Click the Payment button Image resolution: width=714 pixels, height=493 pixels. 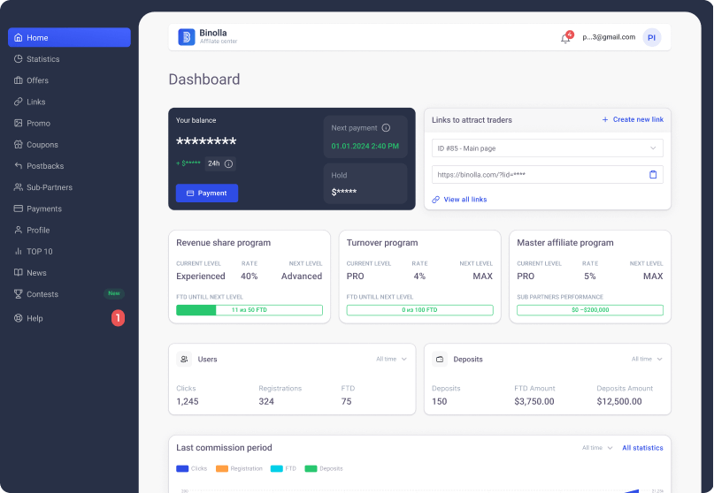click(x=207, y=193)
